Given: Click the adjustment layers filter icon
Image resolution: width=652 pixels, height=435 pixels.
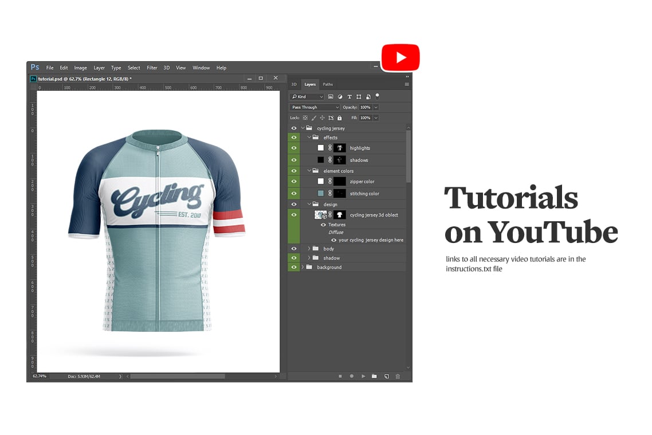Looking at the screenshot, I should coord(341,97).
